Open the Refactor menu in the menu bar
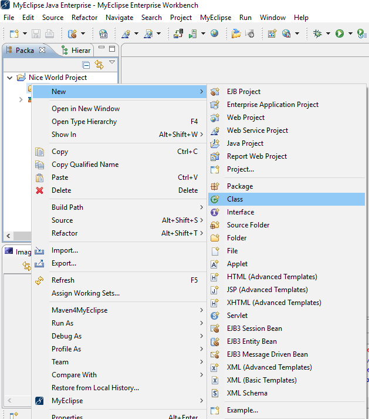The image size is (369, 419). (x=84, y=18)
